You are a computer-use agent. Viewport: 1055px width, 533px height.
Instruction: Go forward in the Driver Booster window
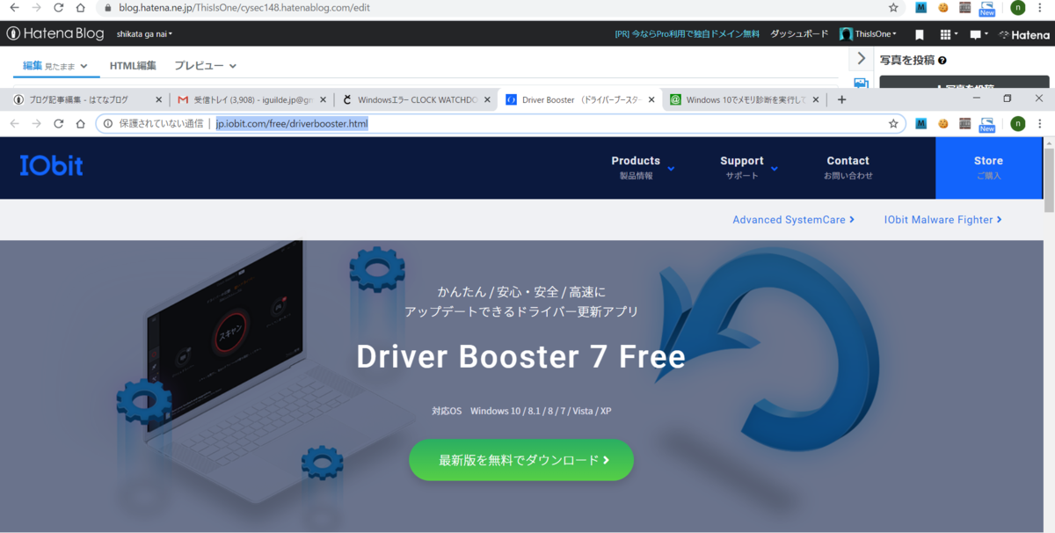coord(36,123)
